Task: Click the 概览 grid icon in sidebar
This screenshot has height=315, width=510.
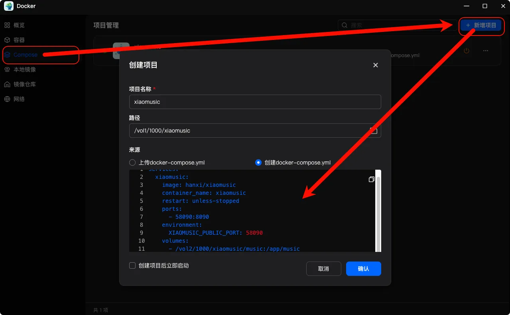Action: click(x=7, y=25)
